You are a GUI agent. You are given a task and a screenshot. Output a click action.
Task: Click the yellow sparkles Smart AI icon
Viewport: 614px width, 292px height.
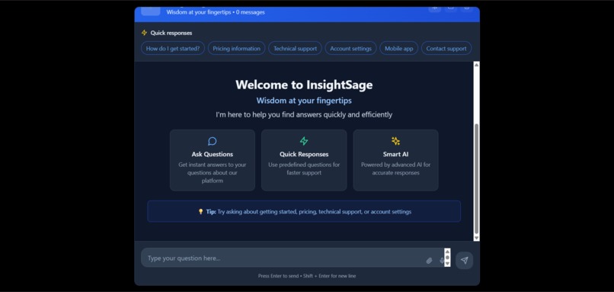395,141
